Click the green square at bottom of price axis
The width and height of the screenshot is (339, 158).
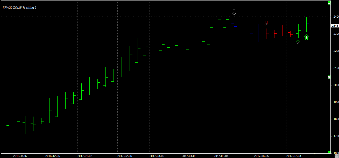point(329,152)
